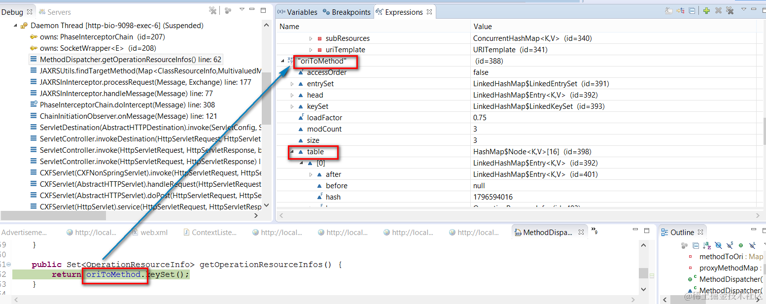Toggle Hide Local Types in Outline view
This screenshot has height=304, width=766.
click(752, 245)
